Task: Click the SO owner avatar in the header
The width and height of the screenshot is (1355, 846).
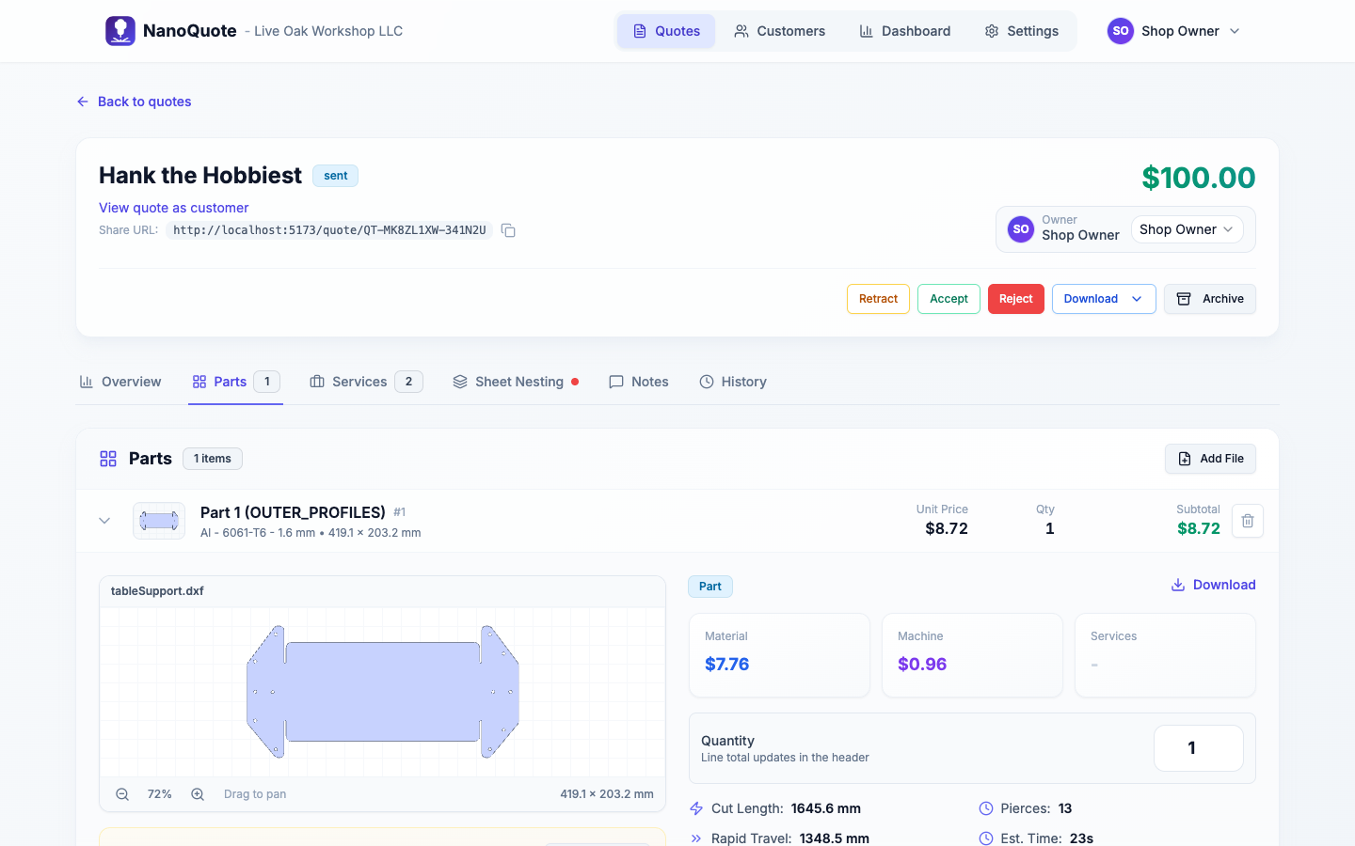Action: click(1021, 229)
